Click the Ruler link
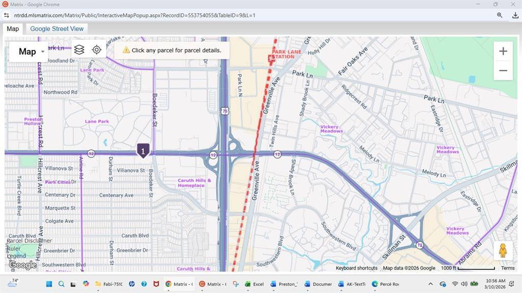This screenshot has height=293, width=522. coord(14,249)
